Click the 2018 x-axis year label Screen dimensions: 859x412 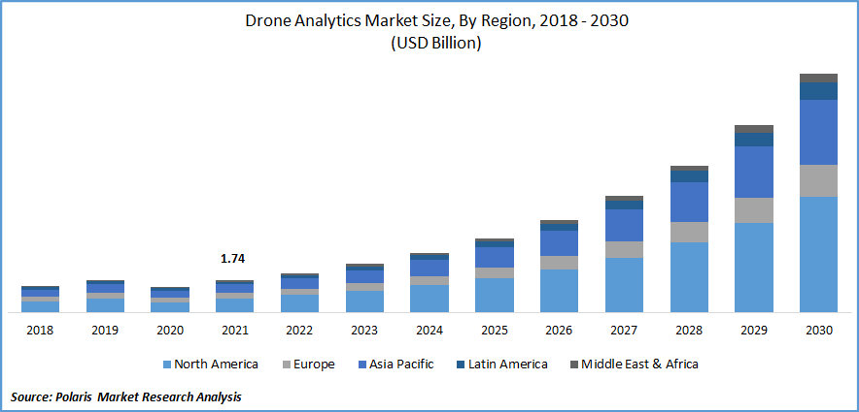click(40, 330)
